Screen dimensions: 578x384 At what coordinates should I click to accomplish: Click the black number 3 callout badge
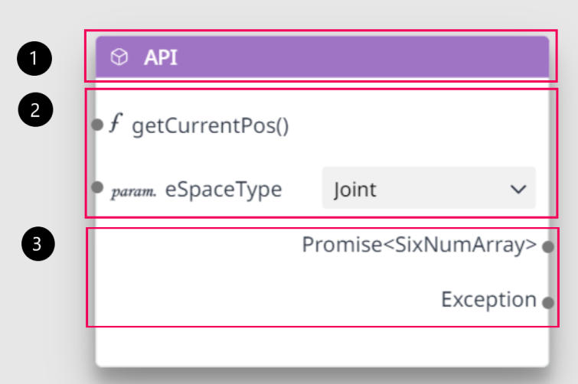coord(38,244)
